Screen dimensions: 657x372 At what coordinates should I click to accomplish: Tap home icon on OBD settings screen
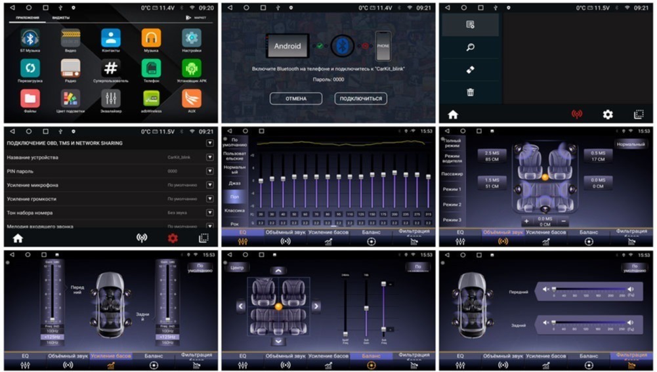tap(18, 238)
